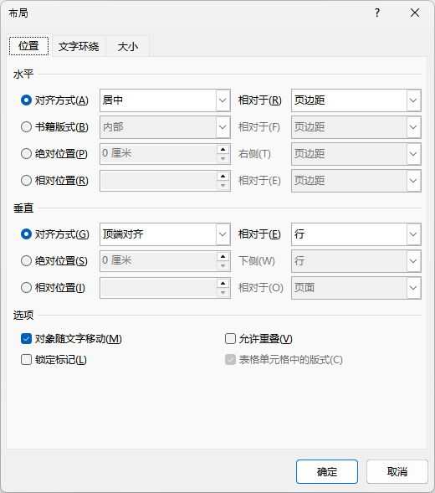435x493 pixels.
Task: Close the 布局 dialog with X icon
Action: [x=415, y=13]
